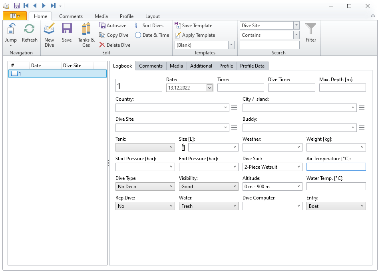380x273 pixels.
Task: Expand the Rep.Dive dropdown
Action: (x=171, y=206)
